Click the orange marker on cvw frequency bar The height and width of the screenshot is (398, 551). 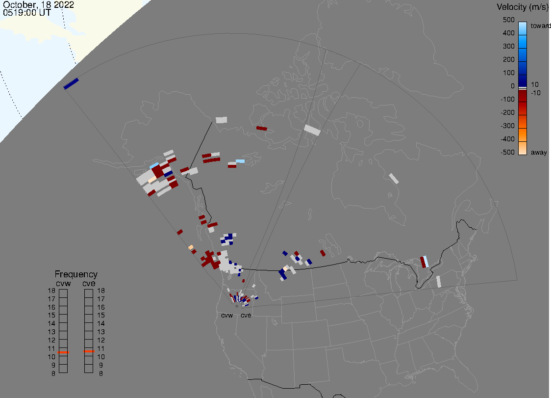63,352
